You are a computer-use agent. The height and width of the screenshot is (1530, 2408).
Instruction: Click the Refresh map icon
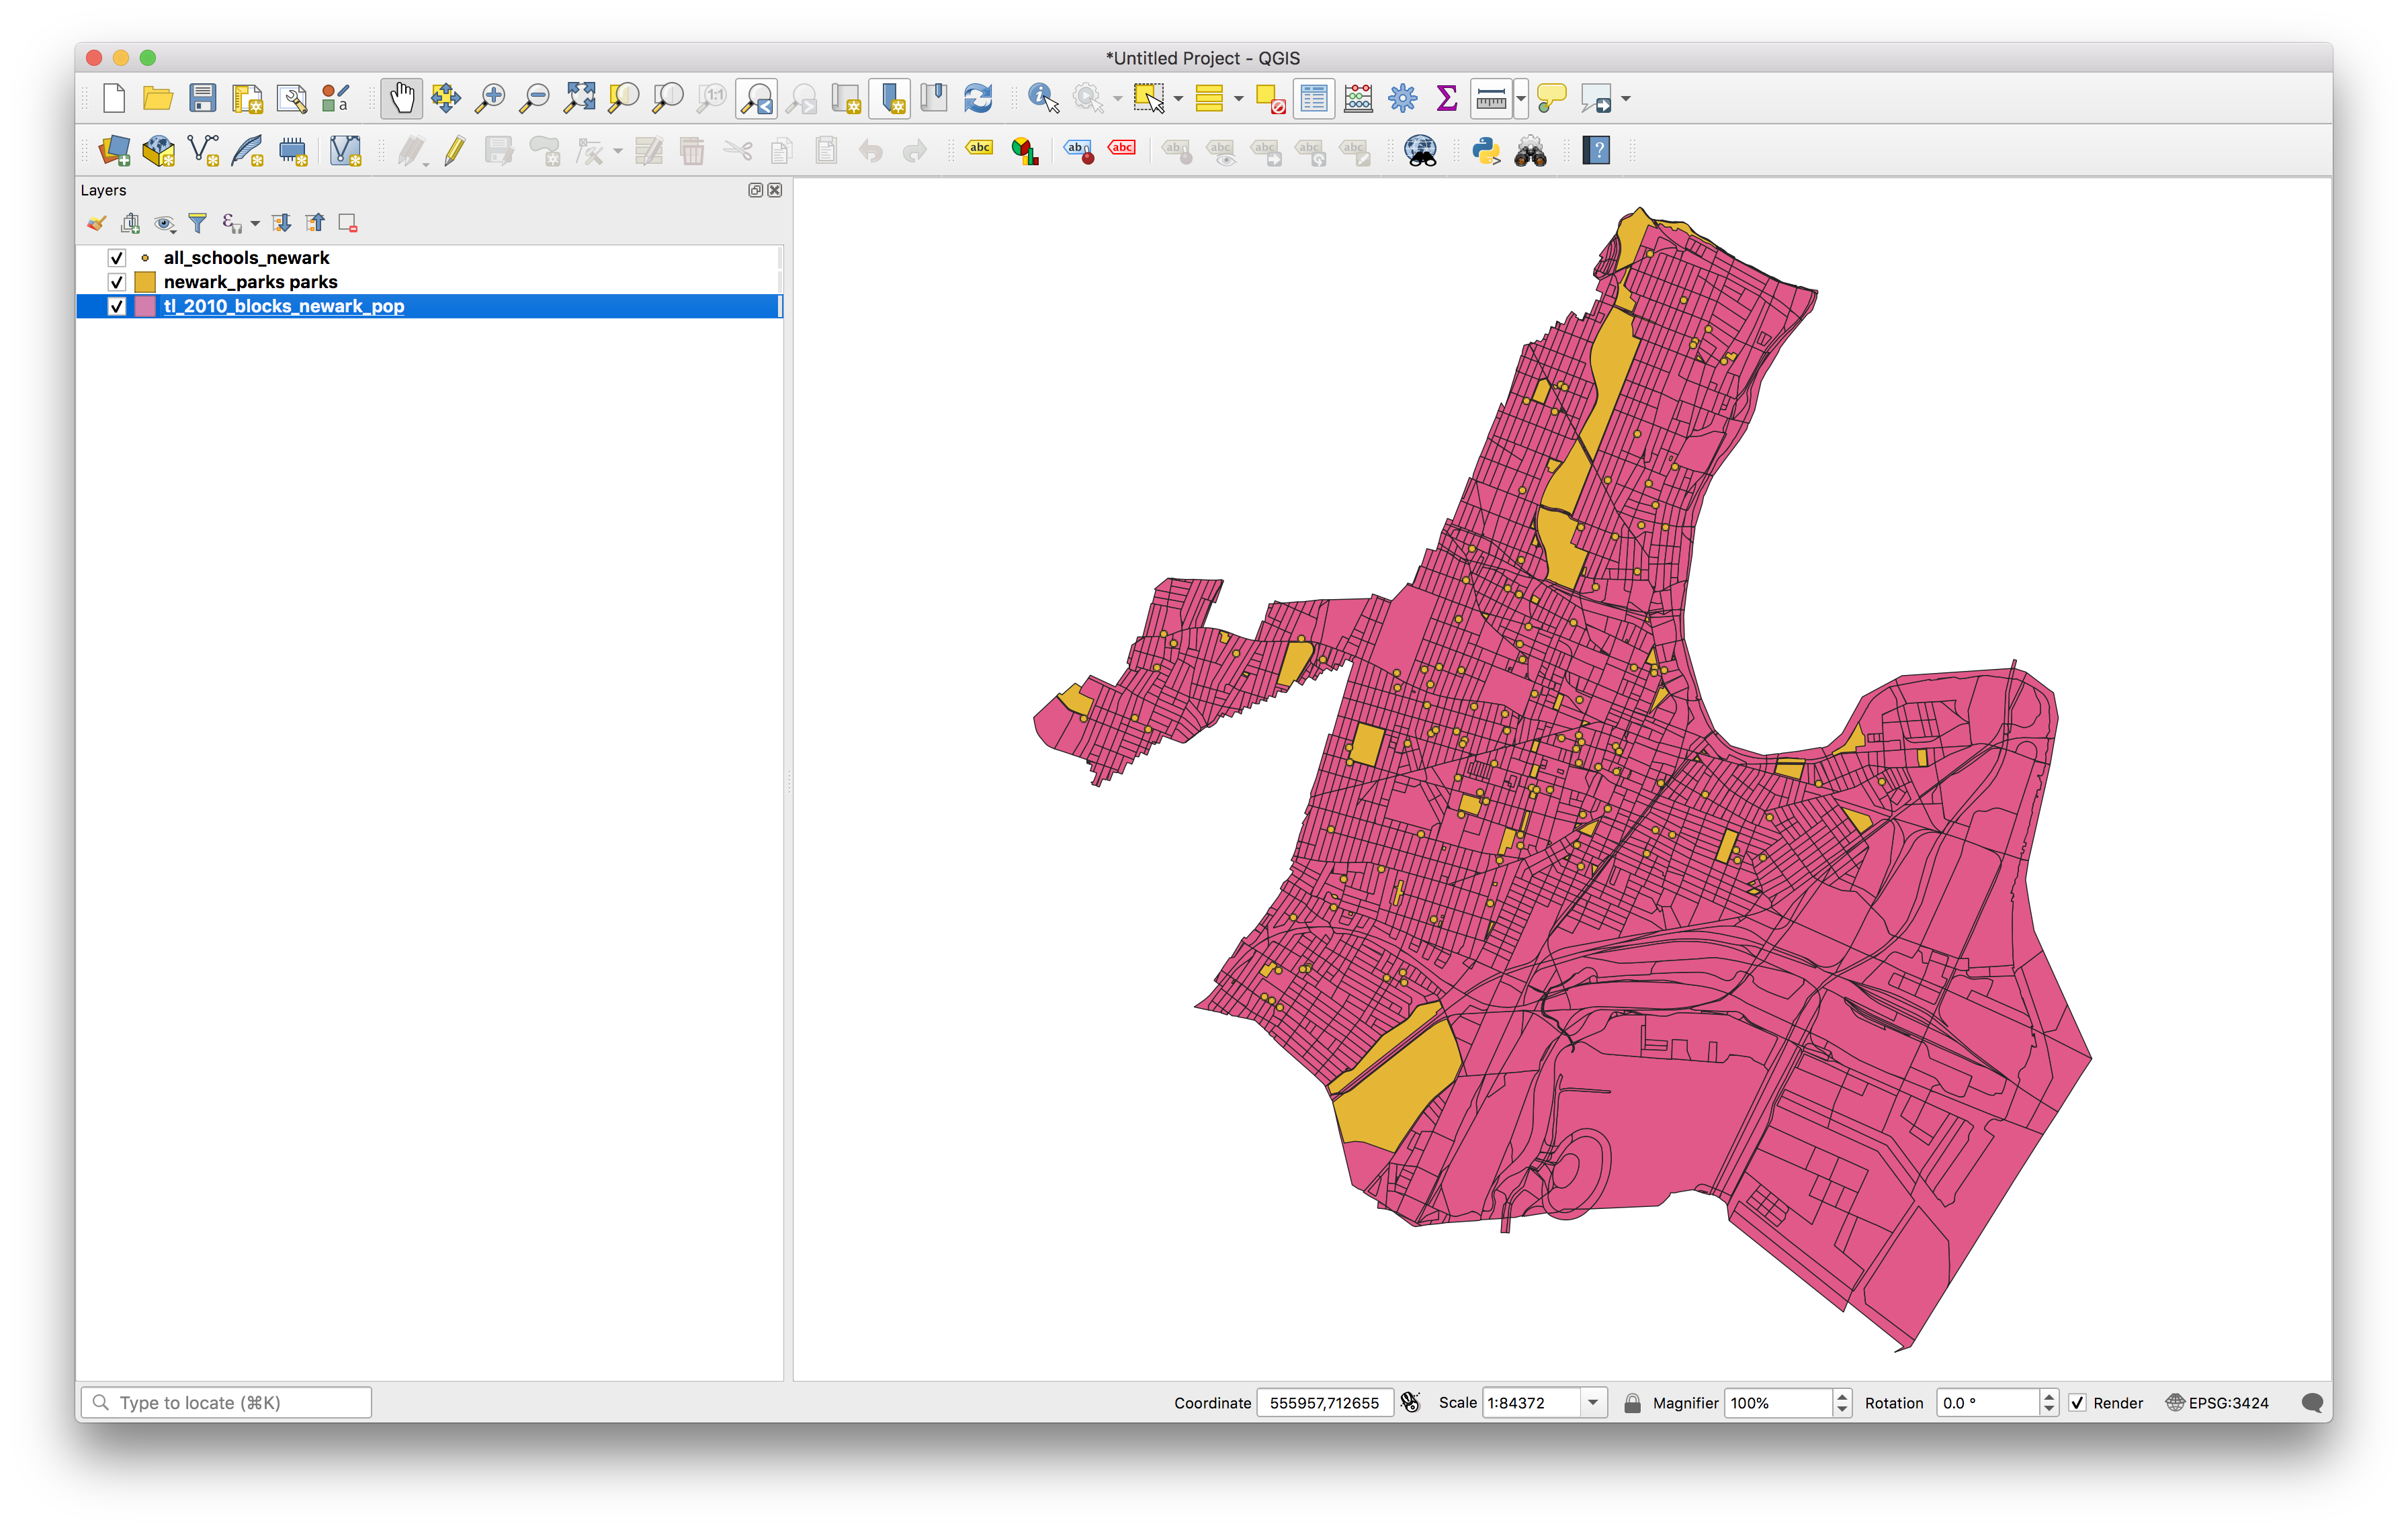[x=978, y=98]
